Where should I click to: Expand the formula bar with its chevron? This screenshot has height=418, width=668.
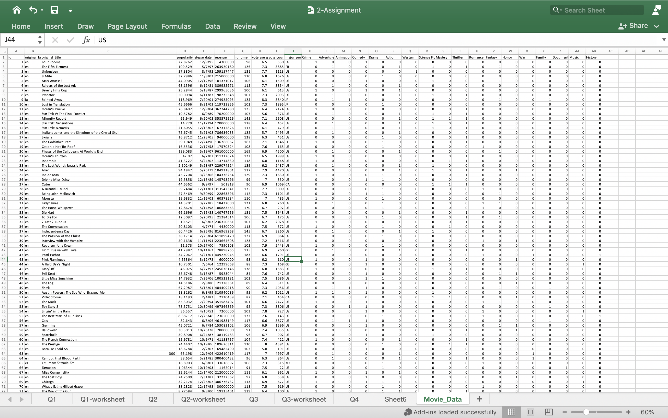click(x=664, y=39)
